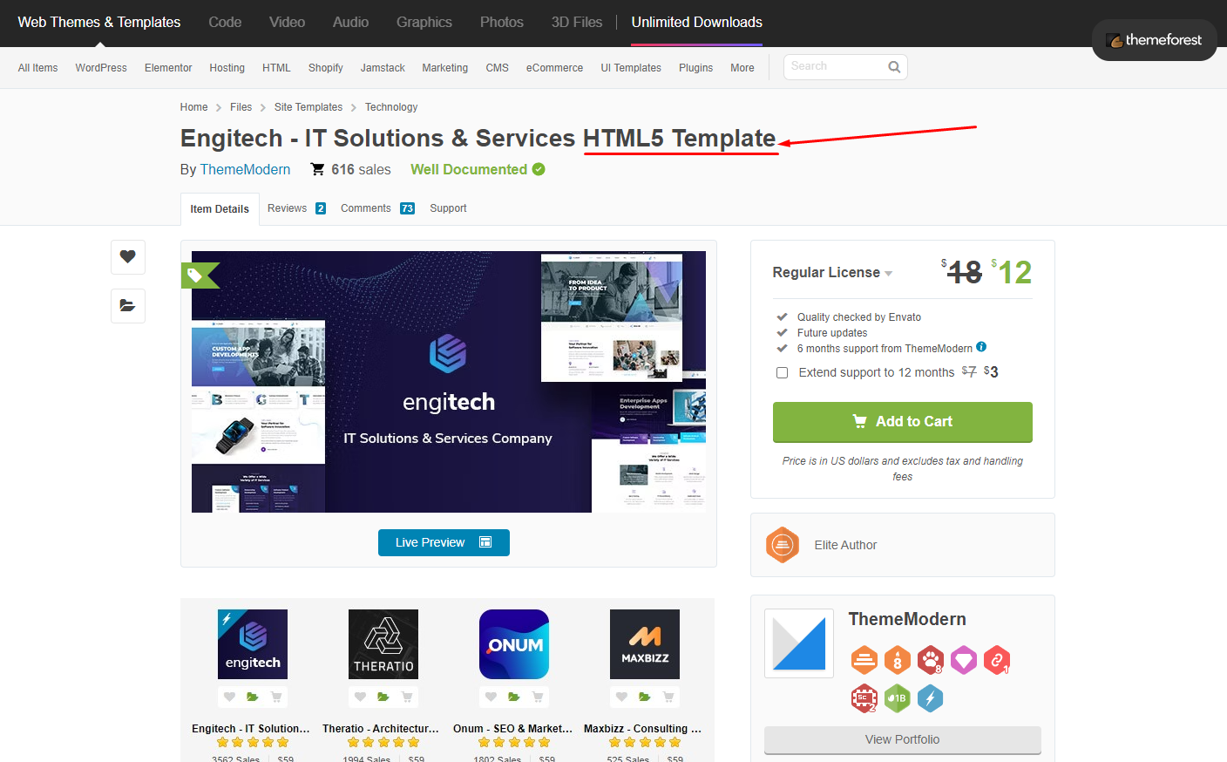Add the item to a collection via folder icon
The height and width of the screenshot is (762, 1227).
click(128, 306)
